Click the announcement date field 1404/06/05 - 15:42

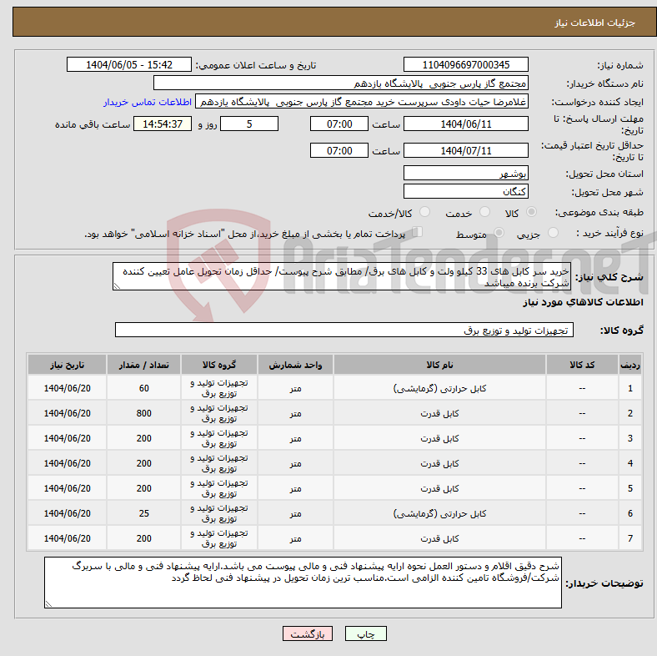click(129, 64)
